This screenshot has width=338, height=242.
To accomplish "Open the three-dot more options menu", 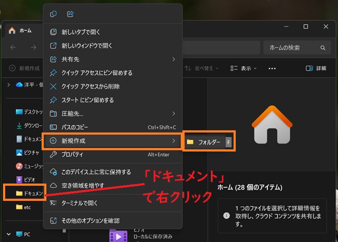I will point(272,68).
